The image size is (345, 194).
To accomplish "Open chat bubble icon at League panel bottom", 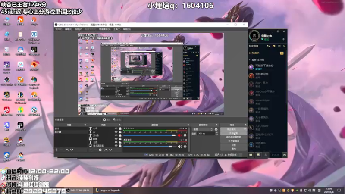I will pos(251,155).
